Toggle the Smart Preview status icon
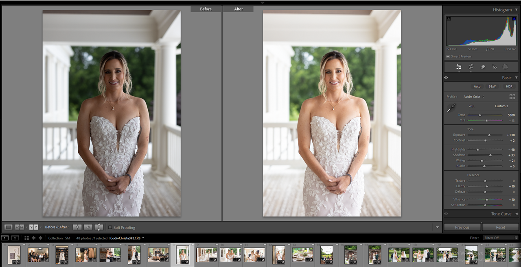The height and width of the screenshot is (267, 521). tap(448, 56)
